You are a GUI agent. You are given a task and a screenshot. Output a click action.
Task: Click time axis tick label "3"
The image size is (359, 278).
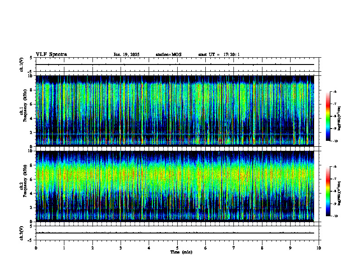[121, 248]
